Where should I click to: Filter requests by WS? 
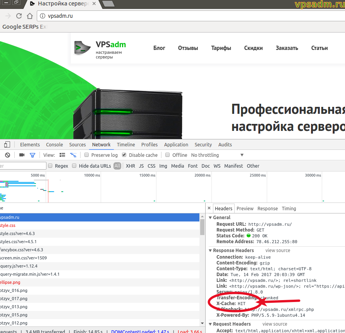[x=217, y=166]
